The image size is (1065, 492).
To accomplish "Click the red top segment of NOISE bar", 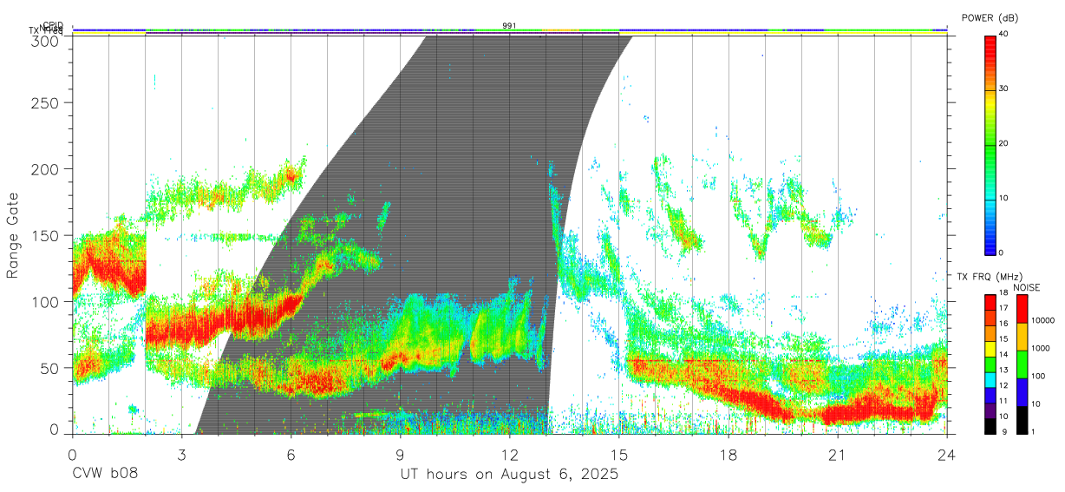I will click(x=1022, y=309).
